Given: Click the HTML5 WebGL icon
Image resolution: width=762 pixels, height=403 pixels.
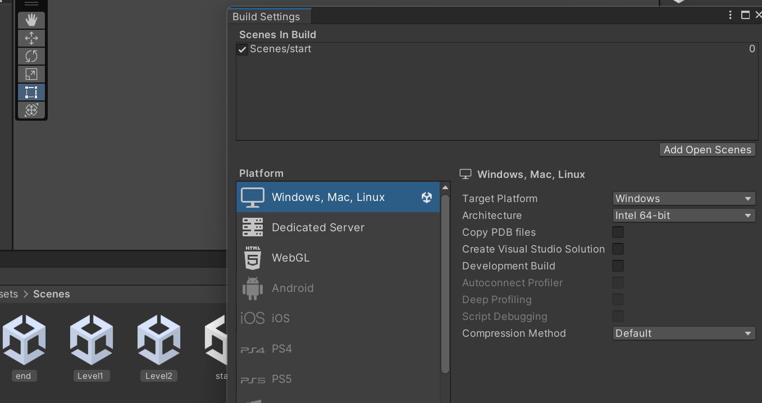Looking at the screenshot, I should (253, 258).
